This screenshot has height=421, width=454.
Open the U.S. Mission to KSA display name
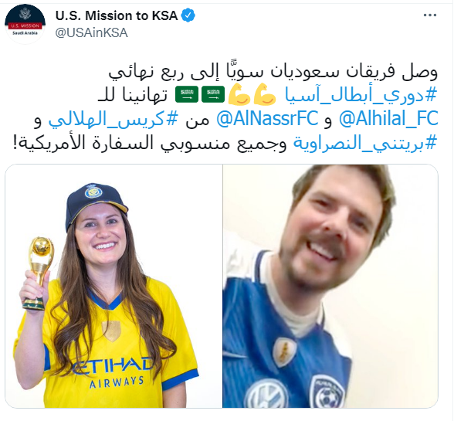tap(117, 15)
